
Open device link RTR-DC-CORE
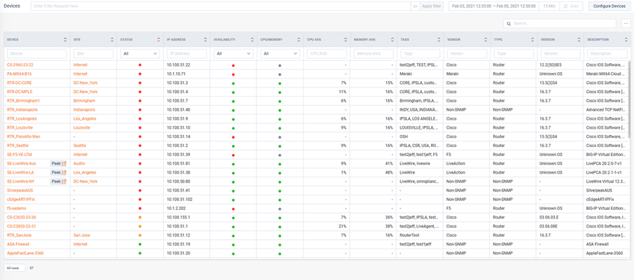pyautogui.click(x=20, y=83)
